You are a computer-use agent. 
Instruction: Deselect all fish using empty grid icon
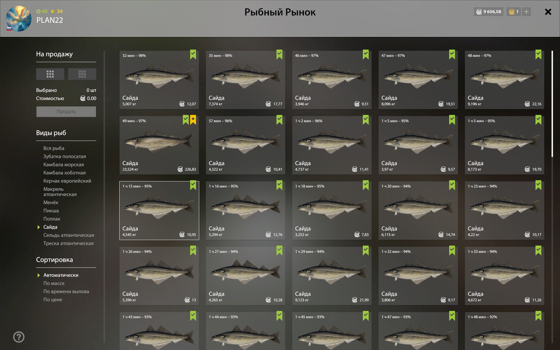pyautogui.click(x=82, y=74)
